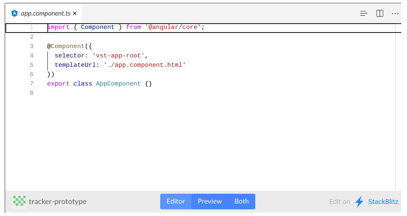This screenshot has height=216, width=407.
Task: Show Both editor and preview
Action: click(x=242, y=201)
